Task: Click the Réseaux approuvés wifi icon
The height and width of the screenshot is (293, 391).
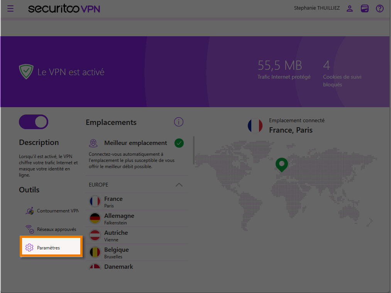Action: point(30,229)
